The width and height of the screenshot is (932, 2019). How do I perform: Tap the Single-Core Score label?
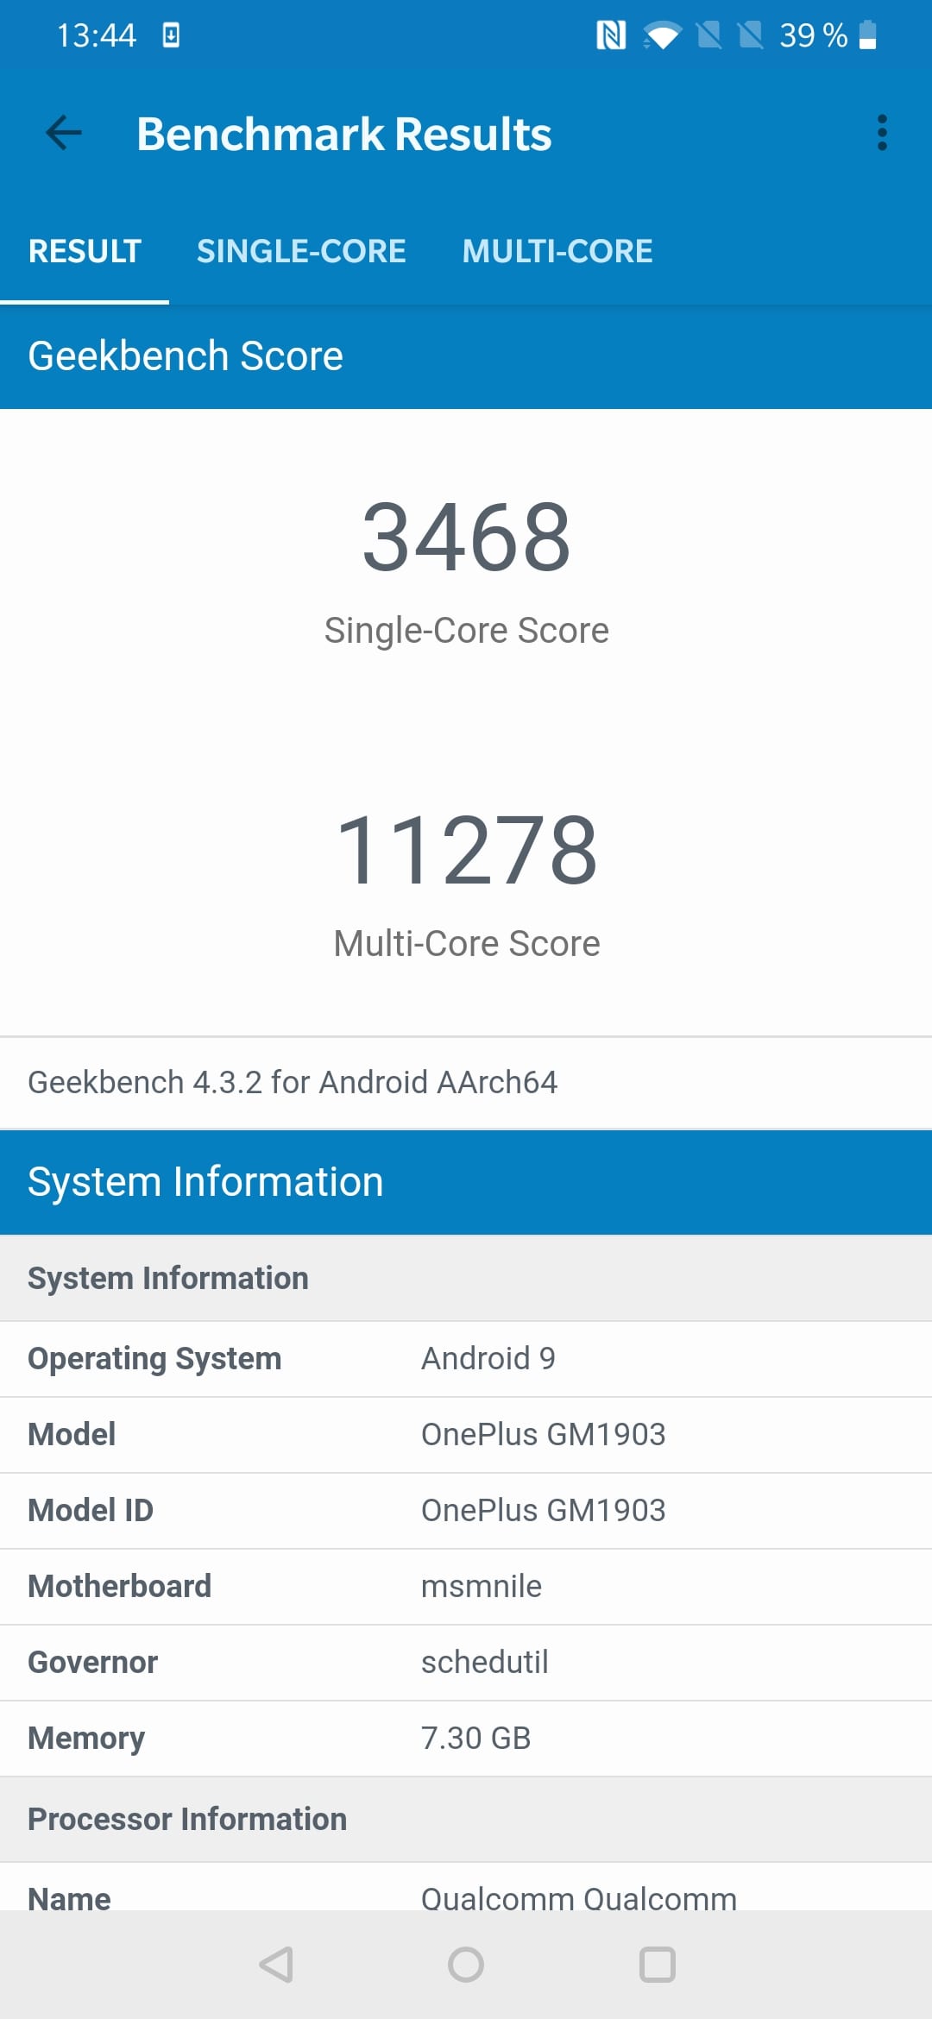[x=466, y=631]
